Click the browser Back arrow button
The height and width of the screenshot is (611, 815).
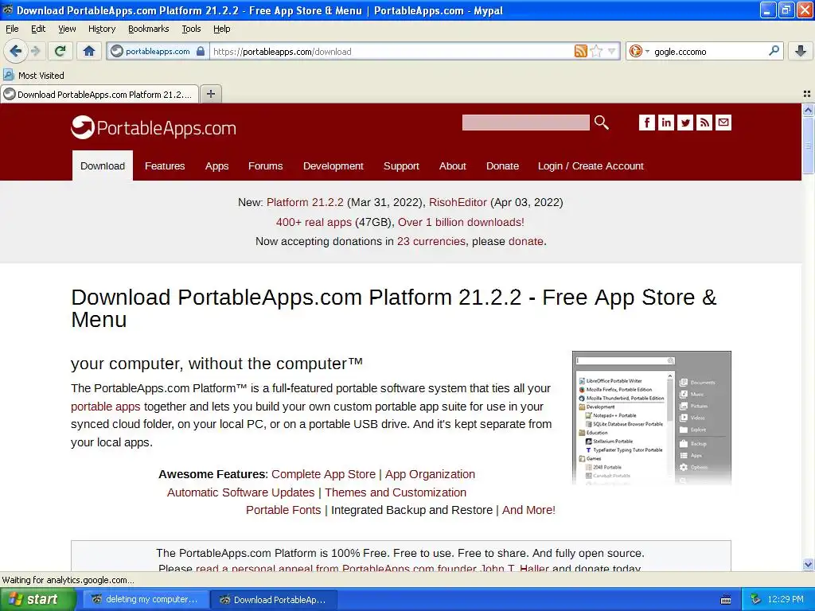(16, 51)
